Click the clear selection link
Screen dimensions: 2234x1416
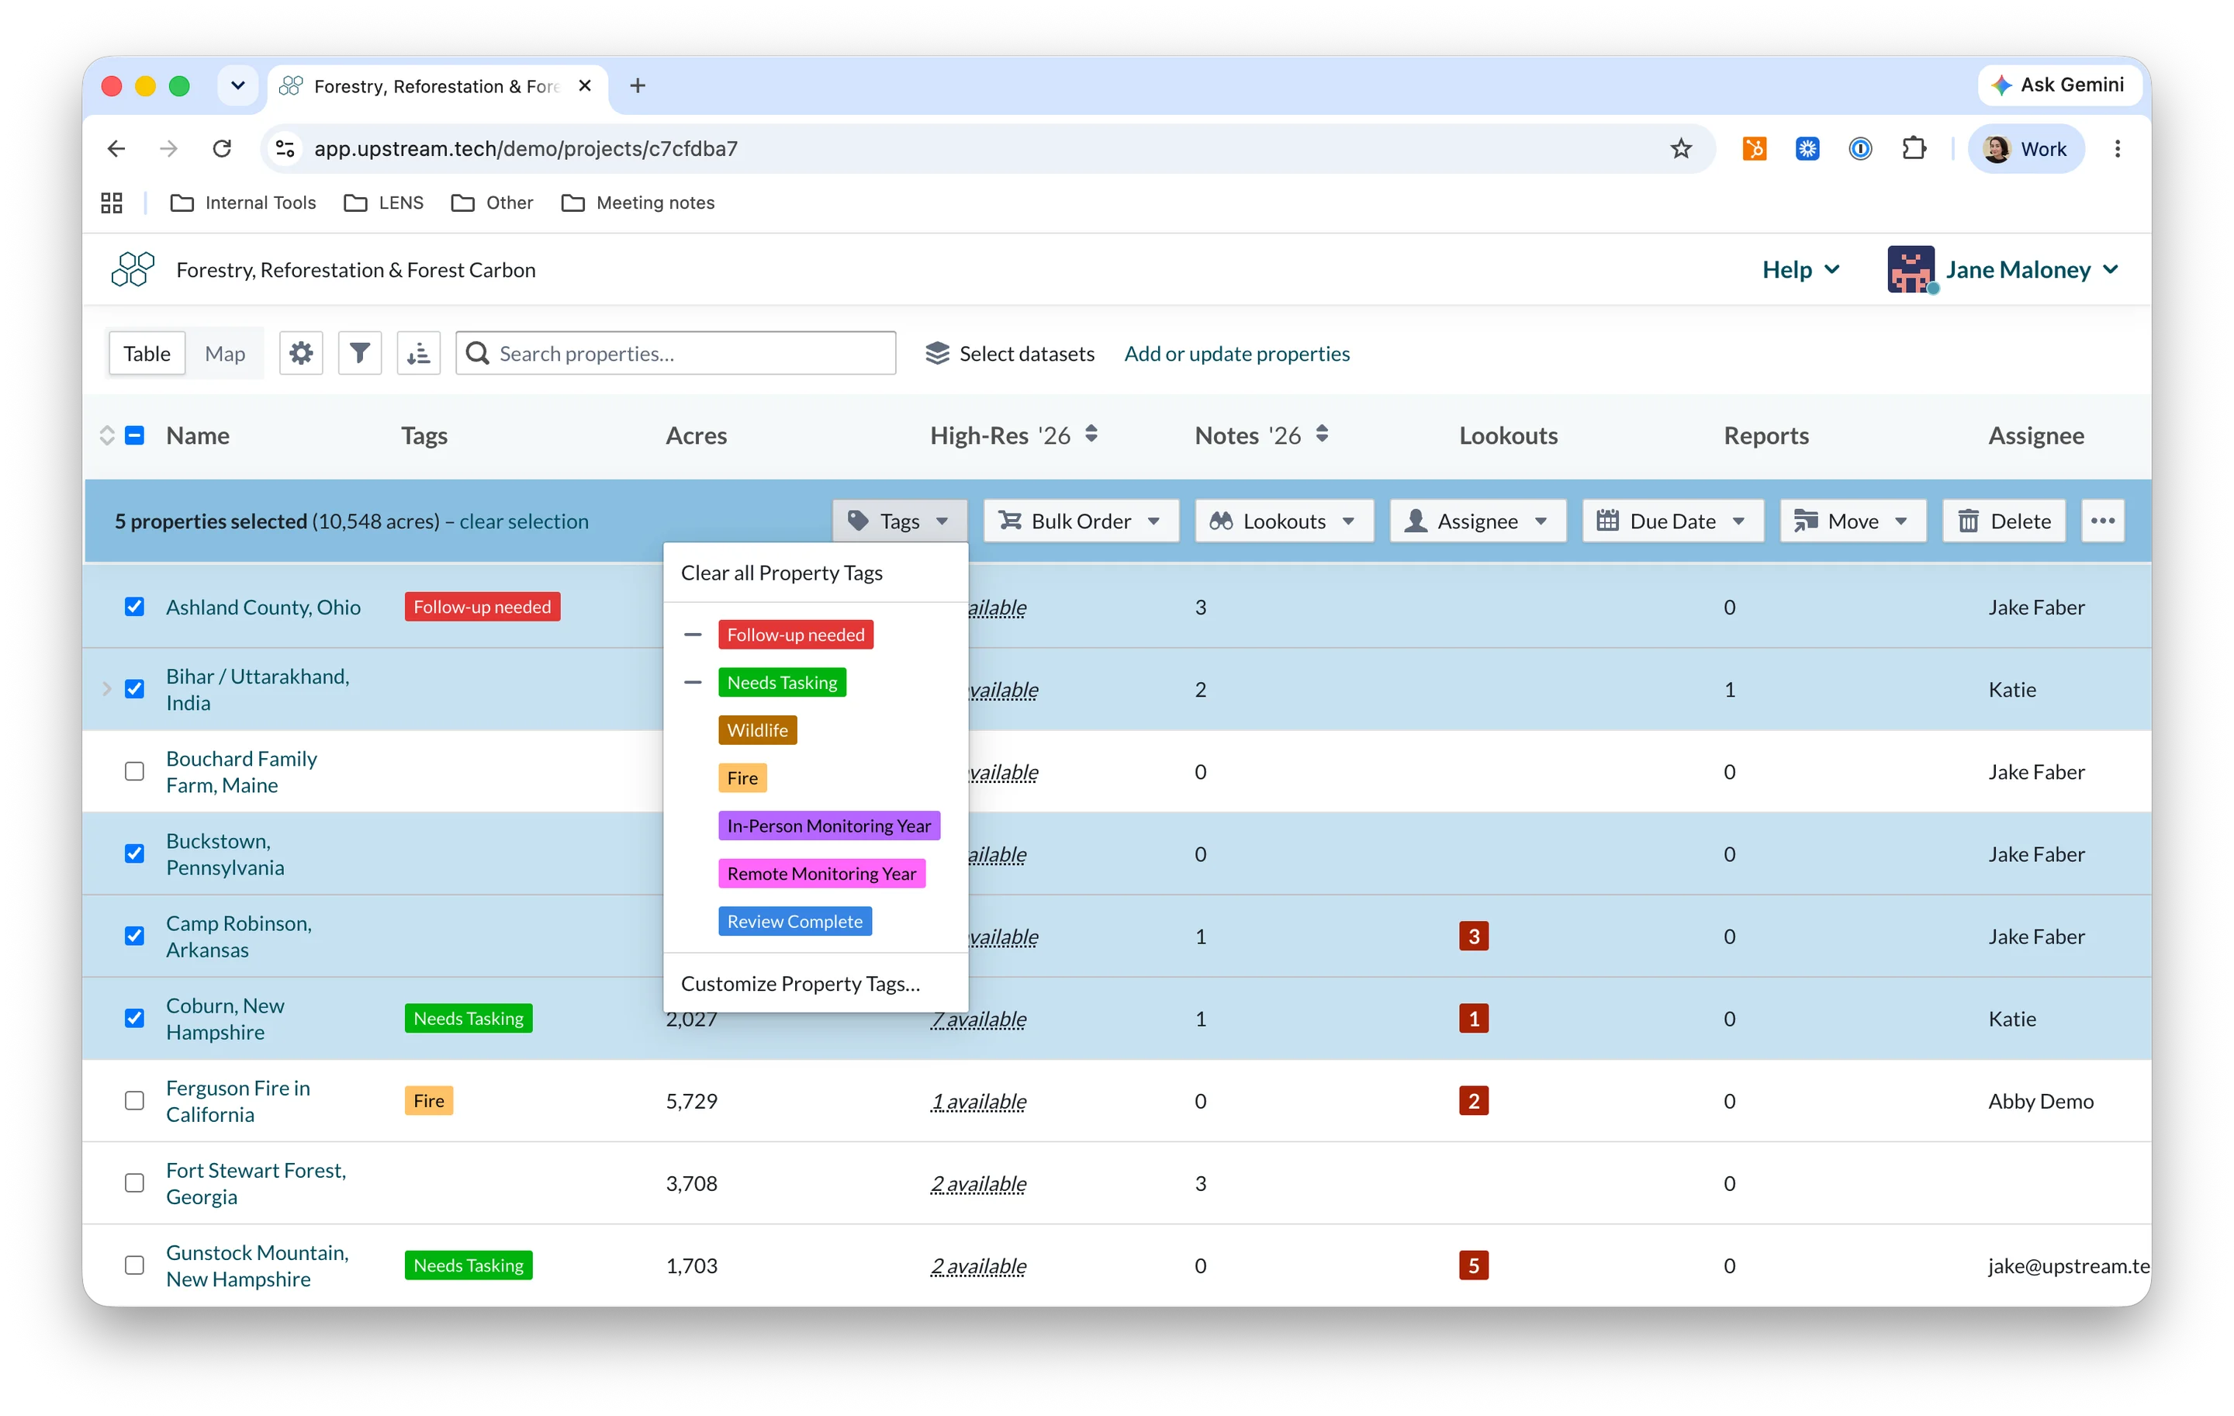click(x=524, y=521)
